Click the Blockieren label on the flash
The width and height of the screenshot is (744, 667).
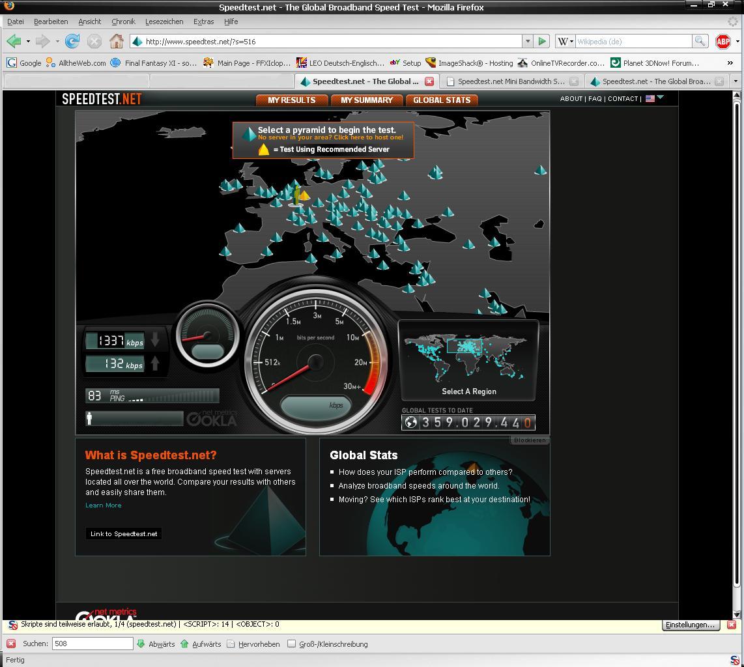[x=530, y=440]
